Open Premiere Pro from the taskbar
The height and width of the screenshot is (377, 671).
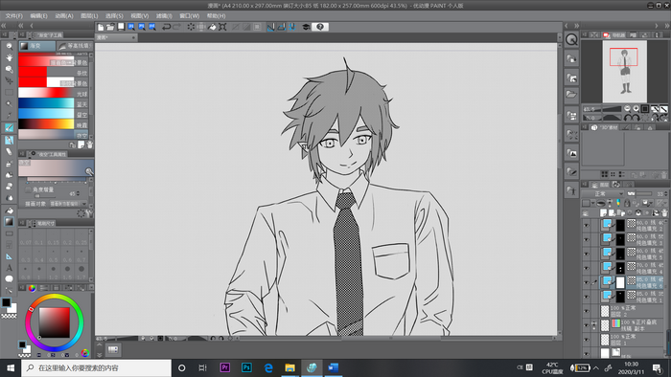[225, 367]
